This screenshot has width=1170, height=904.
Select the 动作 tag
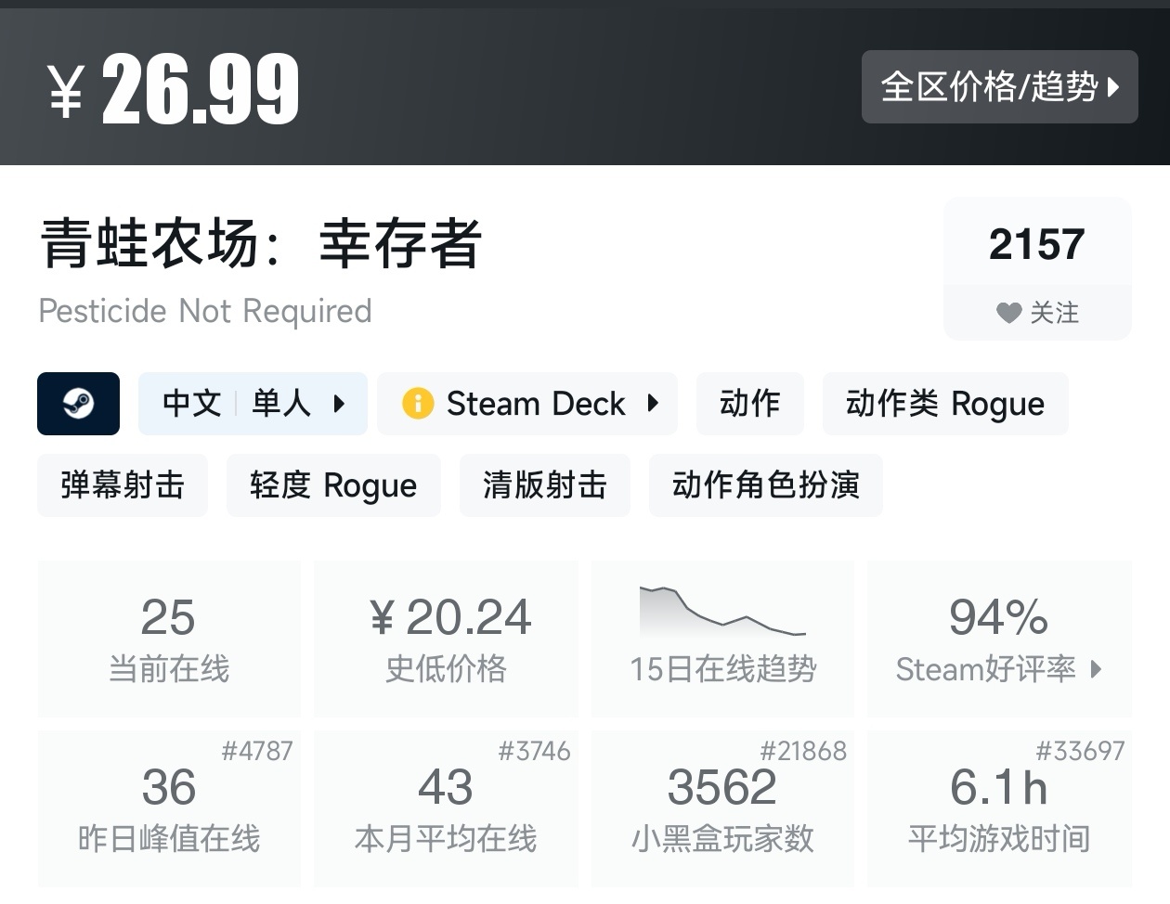click(x=749, y=404)
